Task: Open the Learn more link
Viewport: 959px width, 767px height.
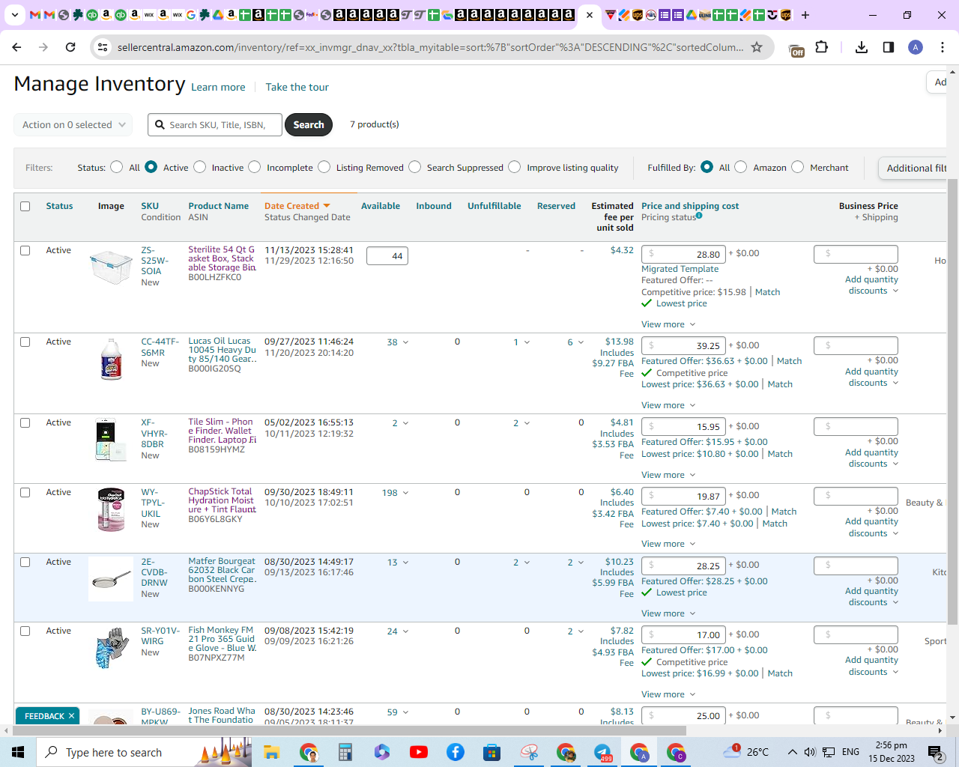Action: (x=218, y=87)
